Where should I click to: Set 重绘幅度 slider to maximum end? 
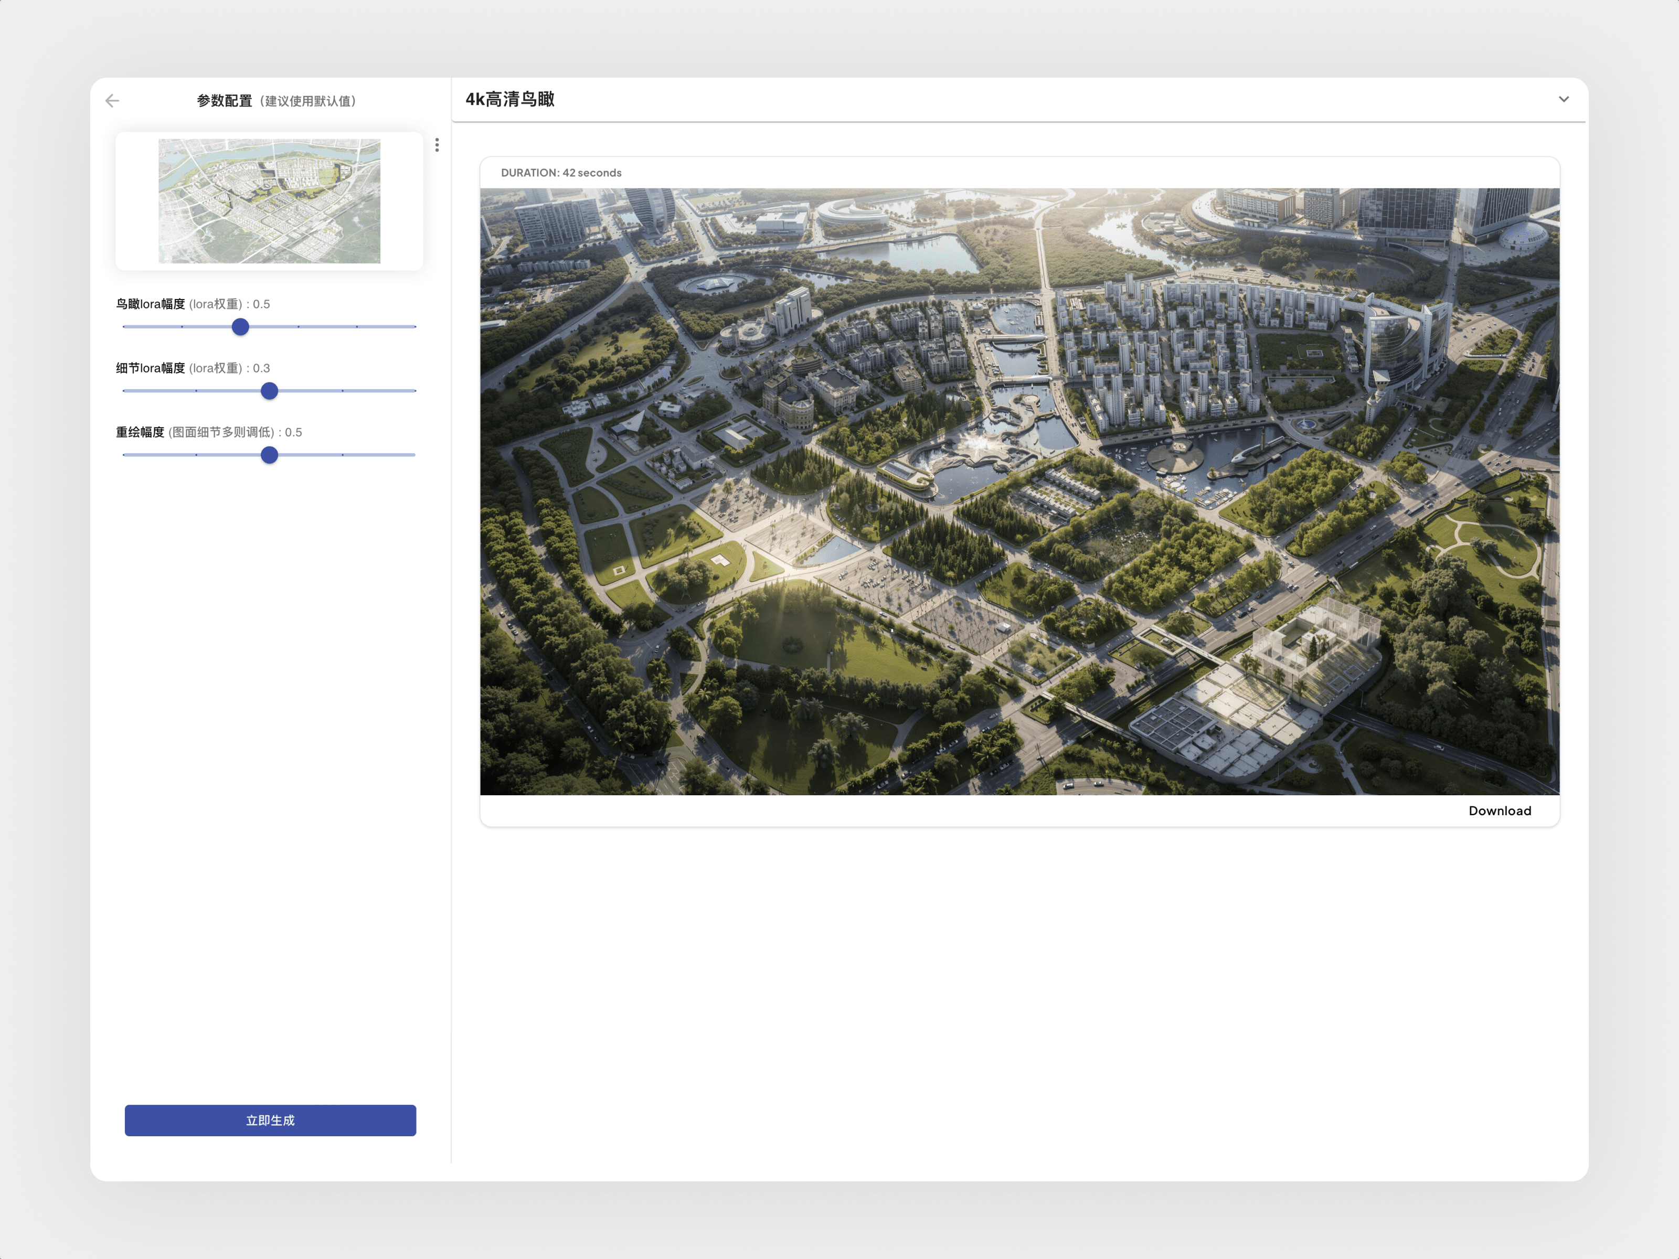[415, 455]
